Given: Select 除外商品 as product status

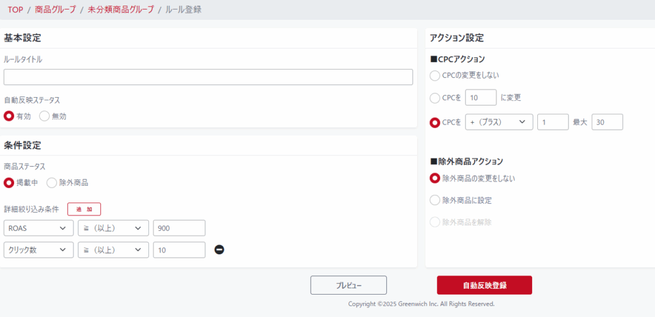Looking at the screenshot, I should click(x=52, y=183).
